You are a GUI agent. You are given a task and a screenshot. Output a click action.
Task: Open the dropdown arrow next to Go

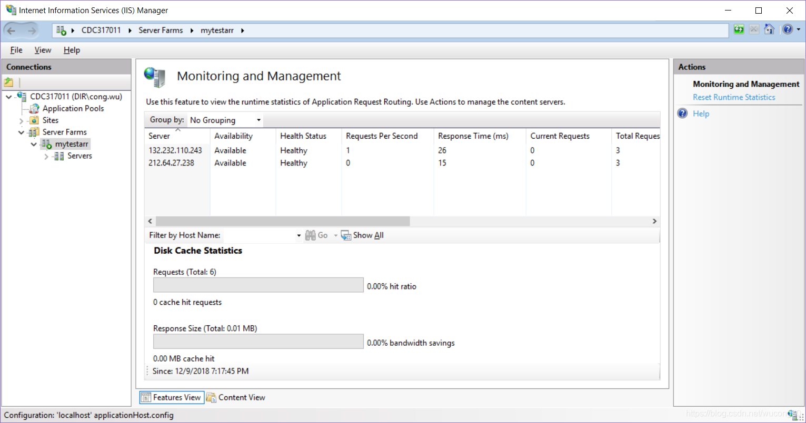tap(335, 235)
